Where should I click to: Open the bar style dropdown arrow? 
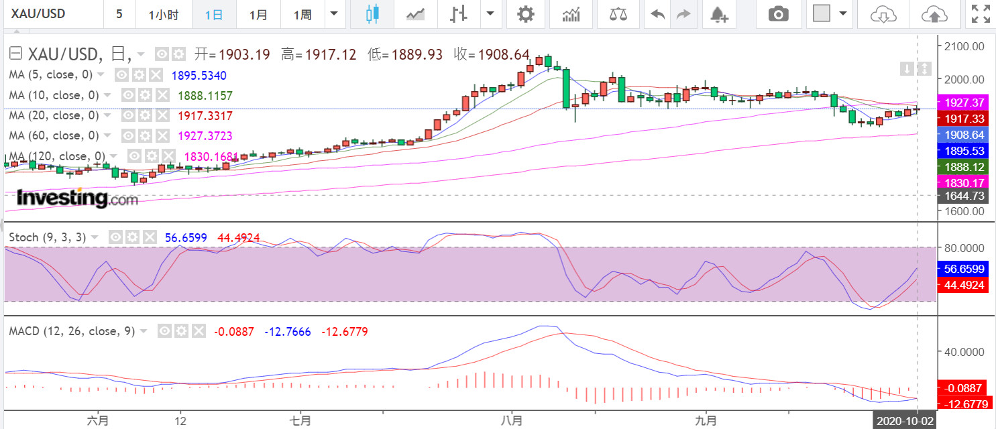(x=491, y=14)
